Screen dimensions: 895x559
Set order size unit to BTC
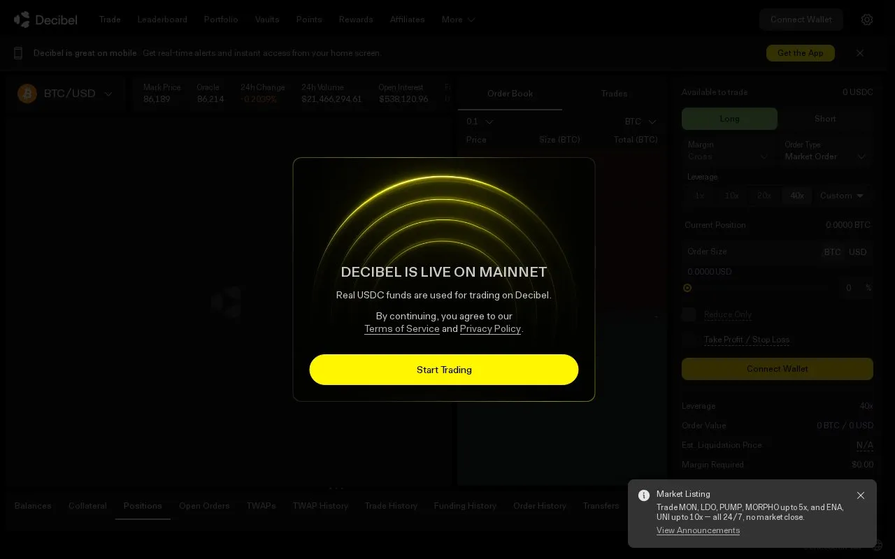tap(832, 252)
